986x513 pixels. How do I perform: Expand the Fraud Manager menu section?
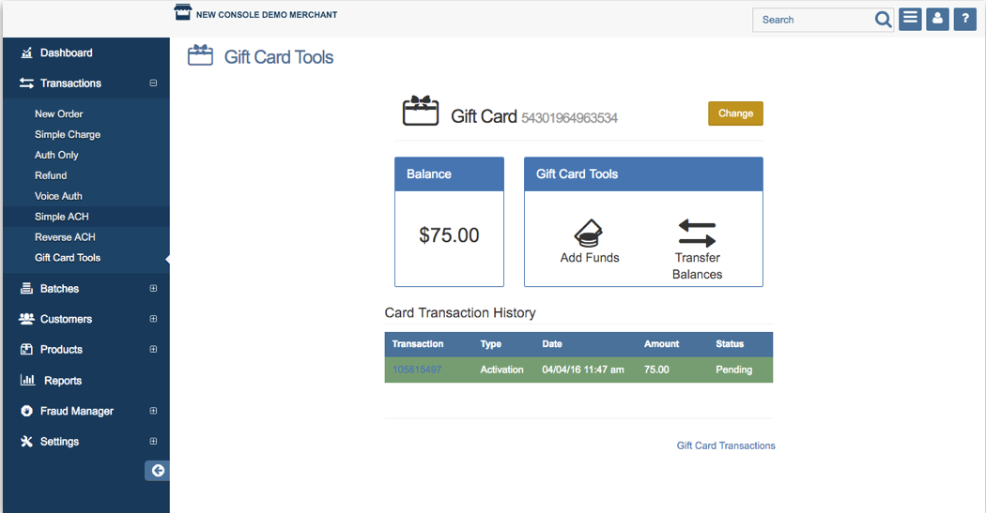pyautogui.click(x=153, y=411)
